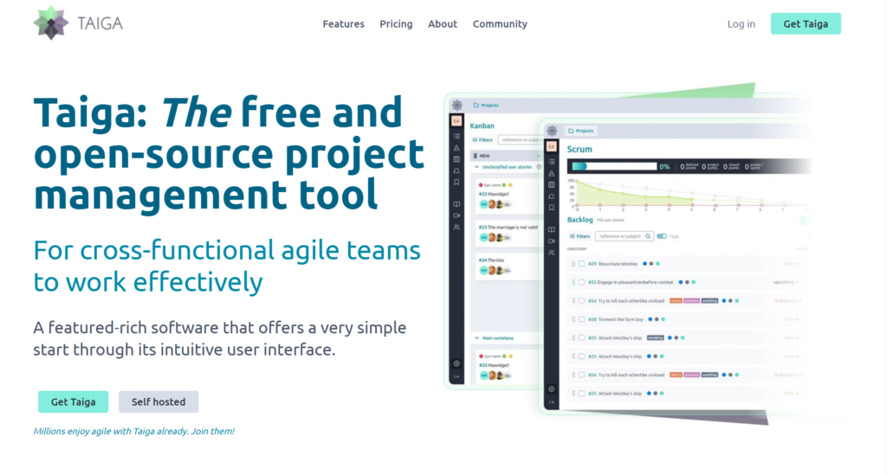Check the box for #29 Resuscitate Westley
This screenshot has height=475, width=887.
coord(581,263)
